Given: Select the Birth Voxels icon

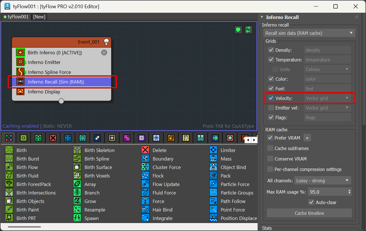Looking at the screenshot, I should click(x=77, y=176).
